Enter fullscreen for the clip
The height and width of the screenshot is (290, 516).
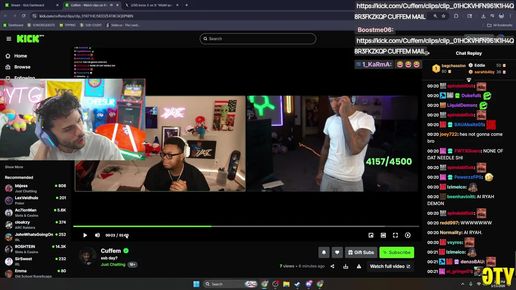coord(395,235)
